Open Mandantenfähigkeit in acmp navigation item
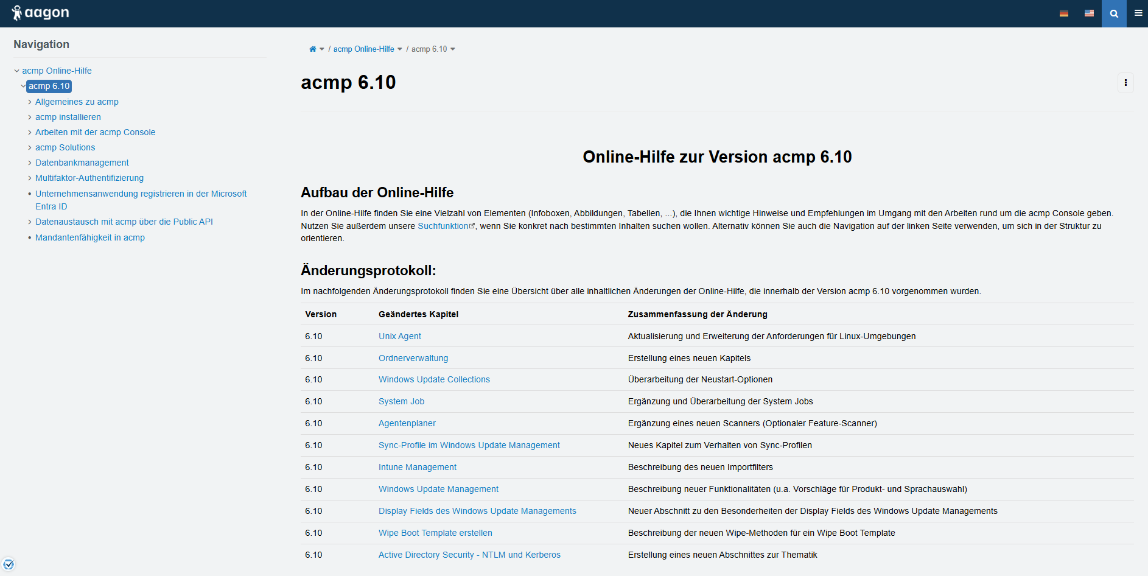The width and height of the screenshot is (1148, 576). pyautogui.click(x=90, y=237)
